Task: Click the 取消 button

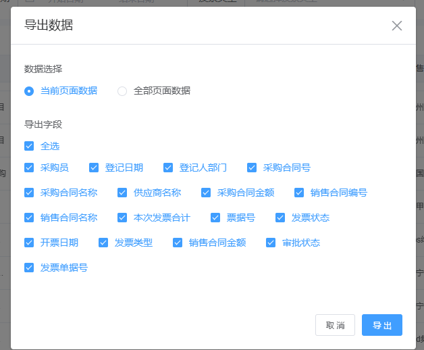Action: (x=335, y=325)
